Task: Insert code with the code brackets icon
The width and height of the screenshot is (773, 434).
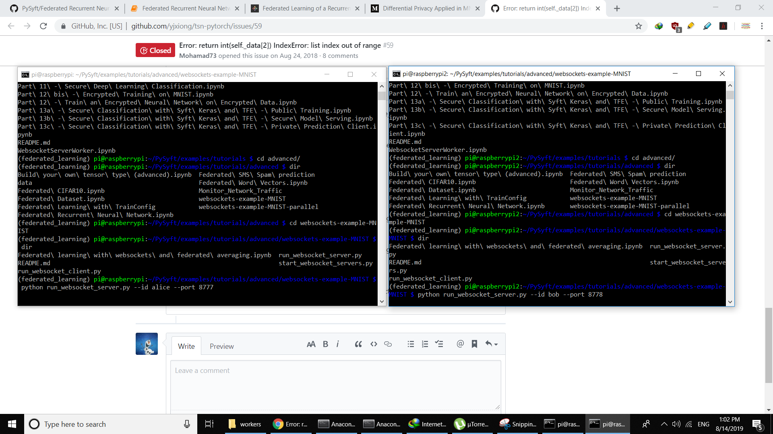Action: coord(374,344)
